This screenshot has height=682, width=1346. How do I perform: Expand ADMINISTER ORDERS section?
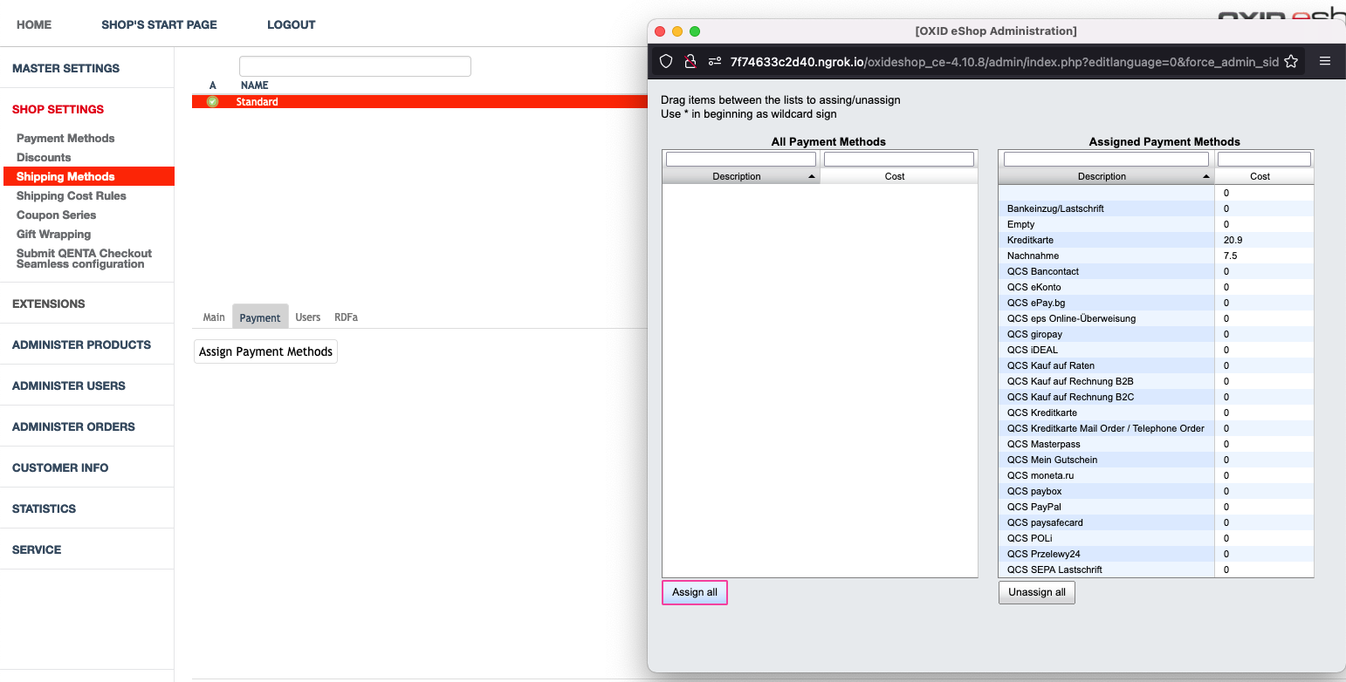click(73, 426)
